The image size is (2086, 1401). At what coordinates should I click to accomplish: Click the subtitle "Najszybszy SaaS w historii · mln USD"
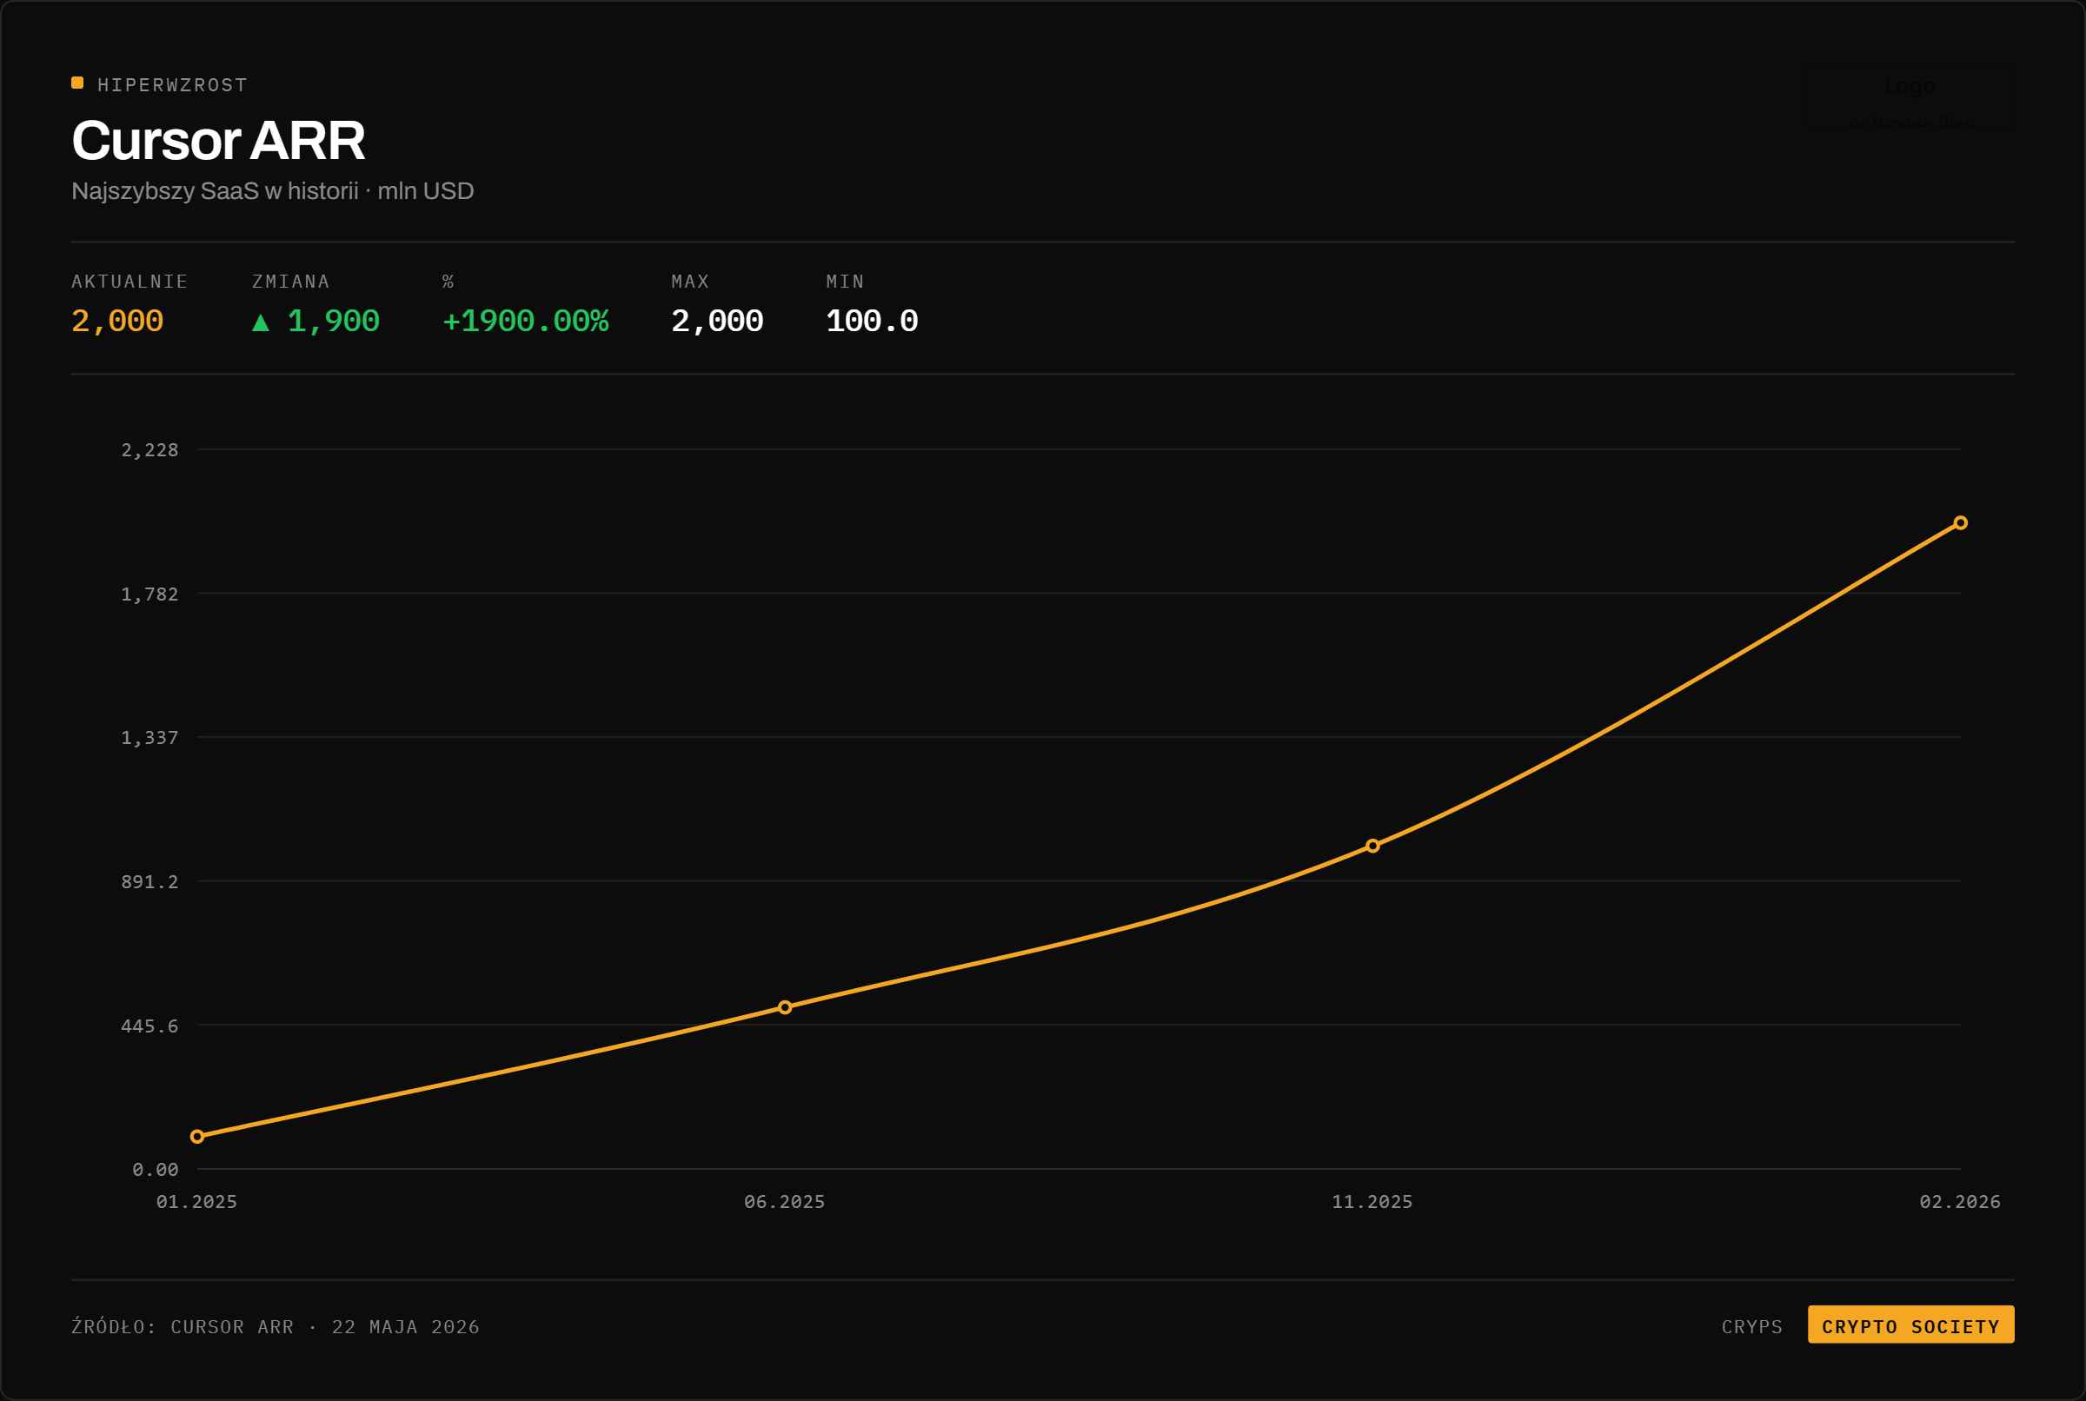coord(272,191)
